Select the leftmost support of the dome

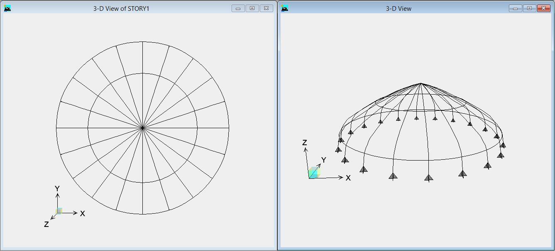pos(338,150)
